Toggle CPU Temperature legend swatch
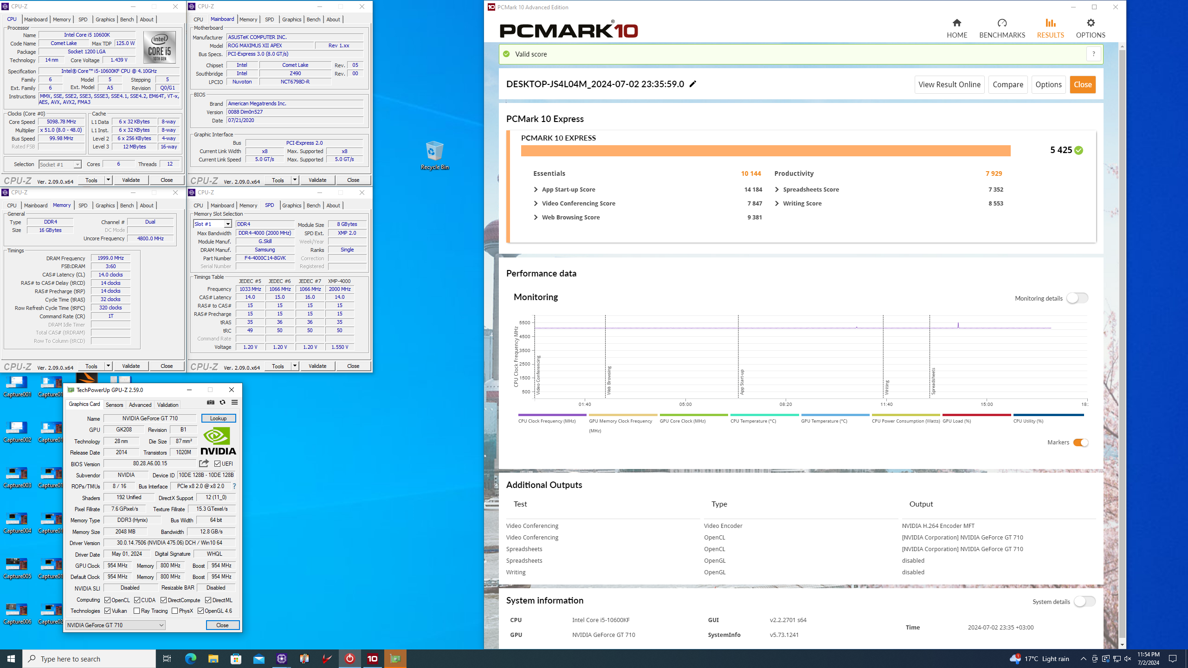1188x668 pixels. click(764, 415)
